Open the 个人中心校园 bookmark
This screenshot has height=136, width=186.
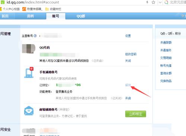(10, 9)
